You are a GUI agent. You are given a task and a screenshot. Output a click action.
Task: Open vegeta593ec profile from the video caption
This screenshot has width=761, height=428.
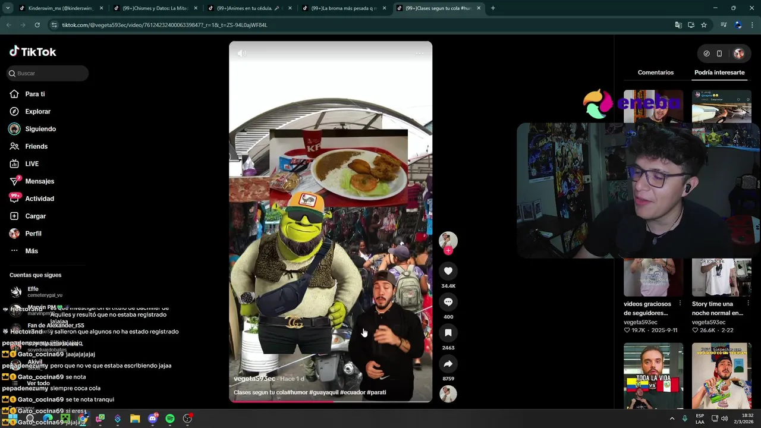click(x=254, y=379)
